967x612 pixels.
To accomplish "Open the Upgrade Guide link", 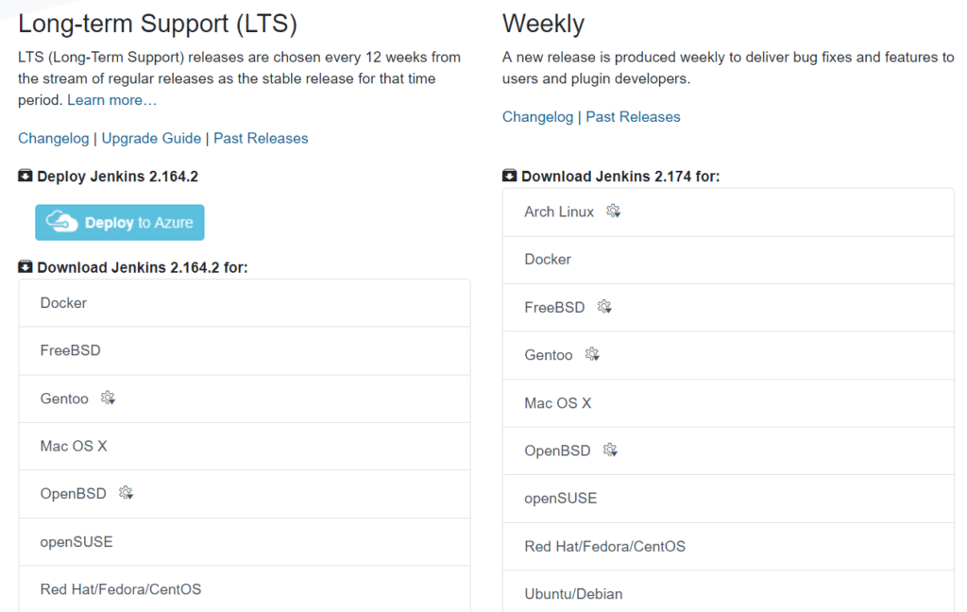I will (x=151, y=138).
